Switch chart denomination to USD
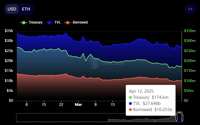Image resolution: width=200 pixels, height=125 pixels. (12, 9)
